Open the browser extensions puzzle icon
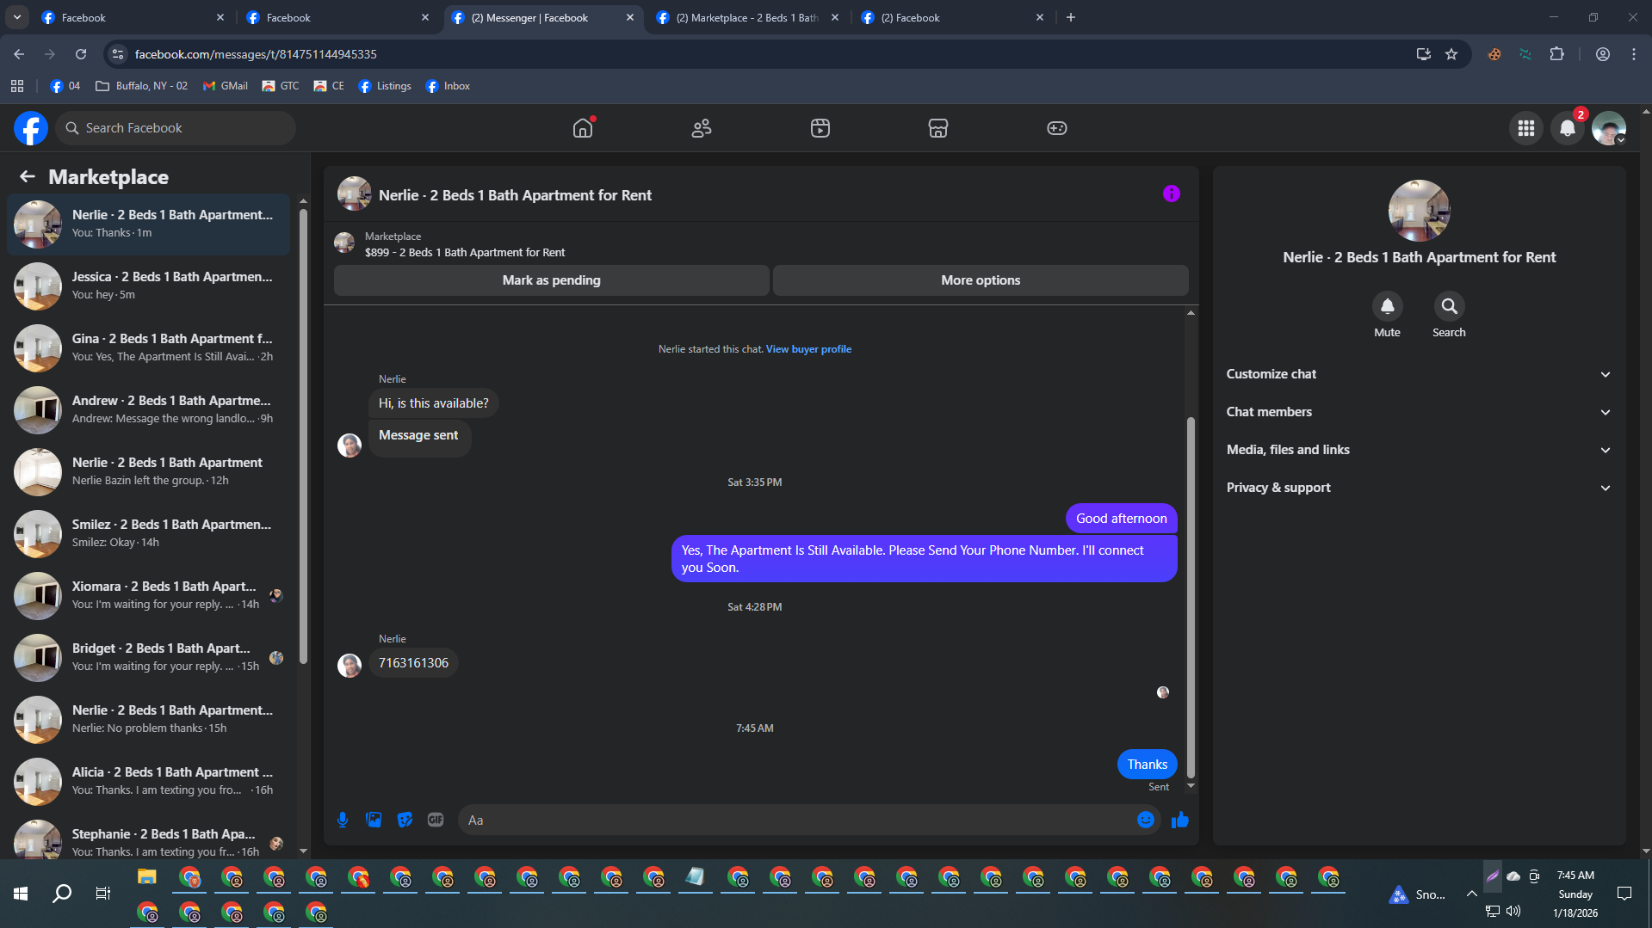This screenshot has height=928, width=1652. [1556, 54]
